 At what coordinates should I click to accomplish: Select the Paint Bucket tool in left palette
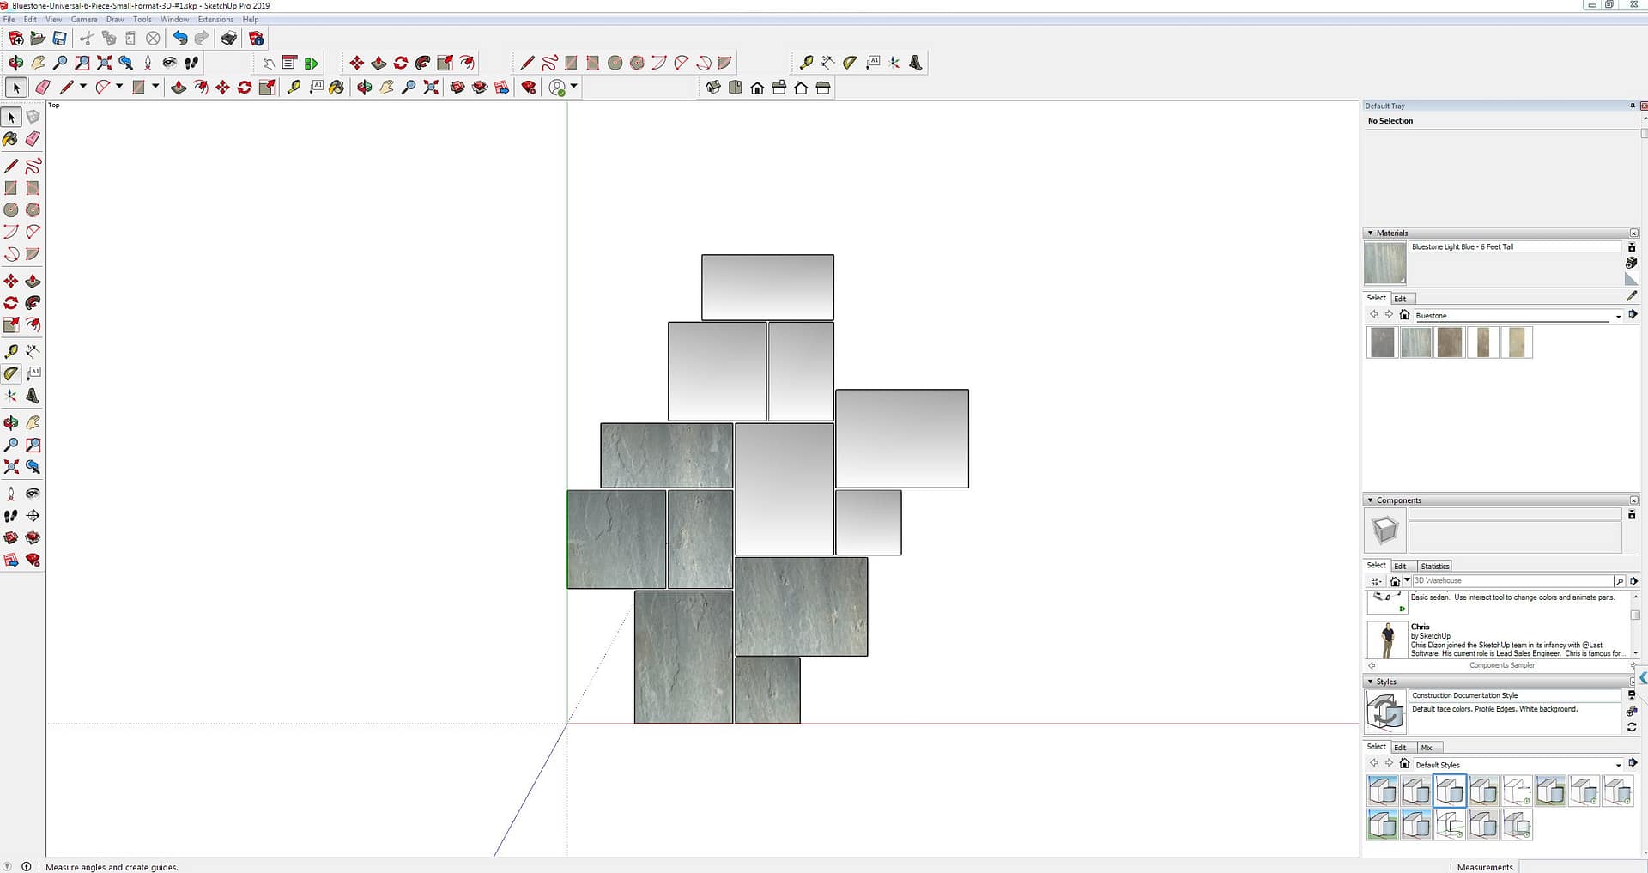[11, 139]
